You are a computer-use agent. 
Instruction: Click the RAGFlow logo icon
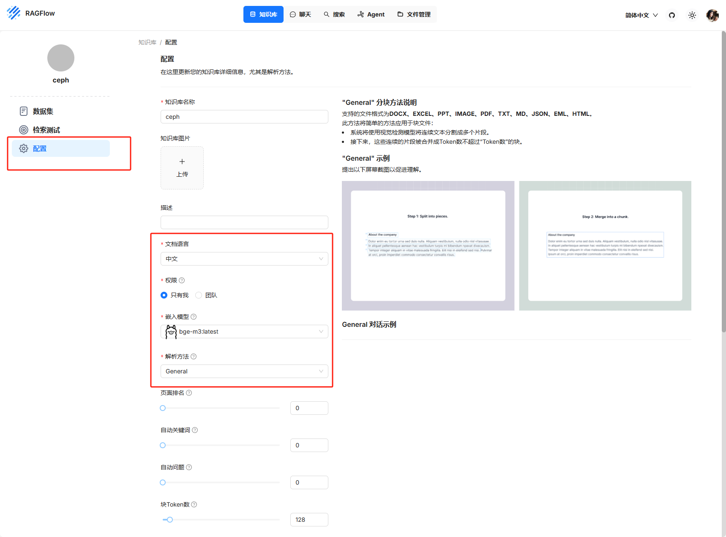click(14, 13)
